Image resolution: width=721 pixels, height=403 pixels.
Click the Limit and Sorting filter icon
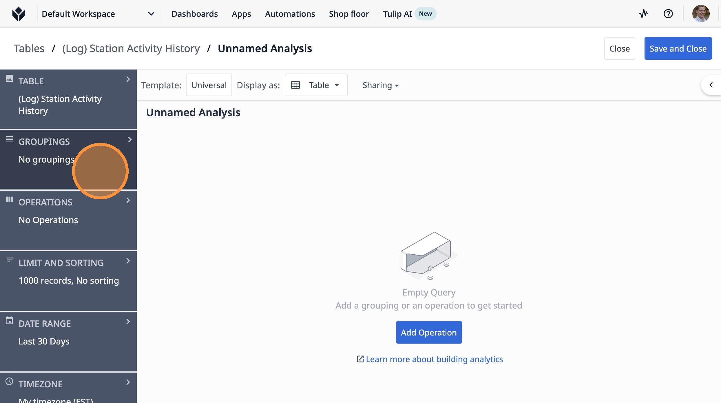[x=9, y=260]
